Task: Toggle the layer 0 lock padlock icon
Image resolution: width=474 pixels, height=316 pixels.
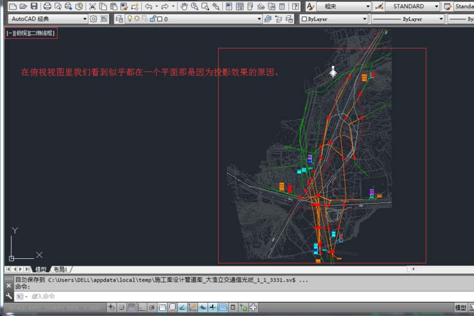Action: click(152, 19)
